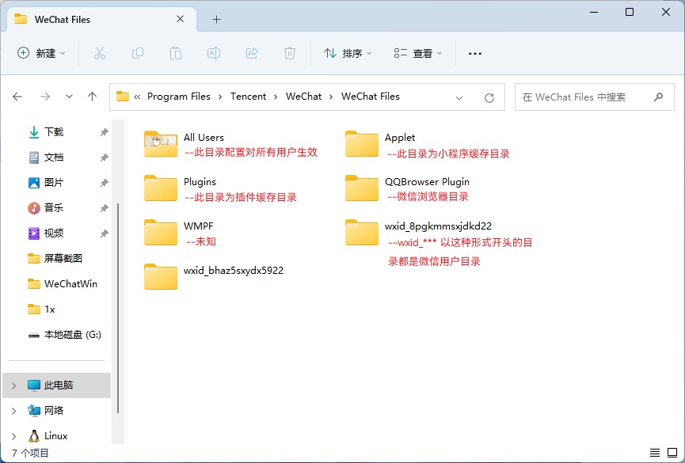Screen dimensions: 685x463
Task: Expand the 网络 tree node
Action: (x=14, y=411)
